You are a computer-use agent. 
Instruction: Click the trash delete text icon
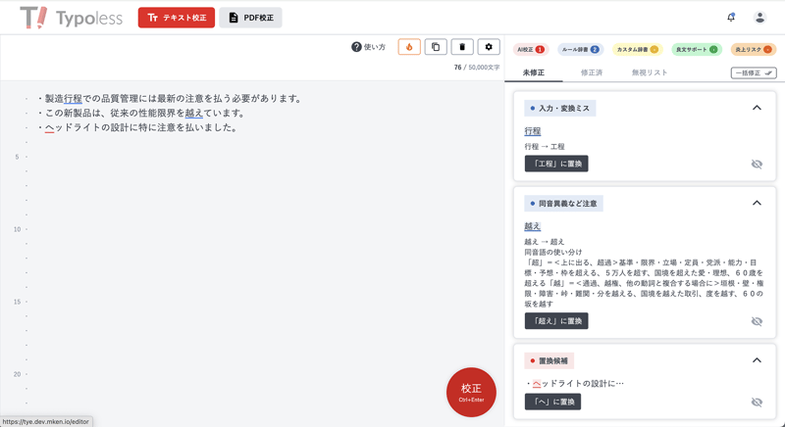[462, 47]
